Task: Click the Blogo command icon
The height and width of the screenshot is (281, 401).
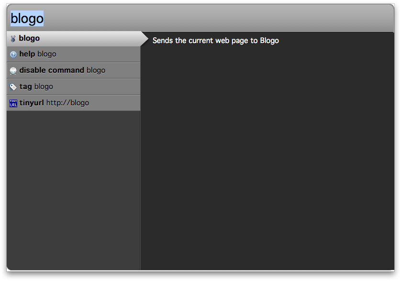Action: click(x=13, y=39)
